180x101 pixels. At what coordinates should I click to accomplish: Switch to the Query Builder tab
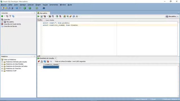[50, 20]
